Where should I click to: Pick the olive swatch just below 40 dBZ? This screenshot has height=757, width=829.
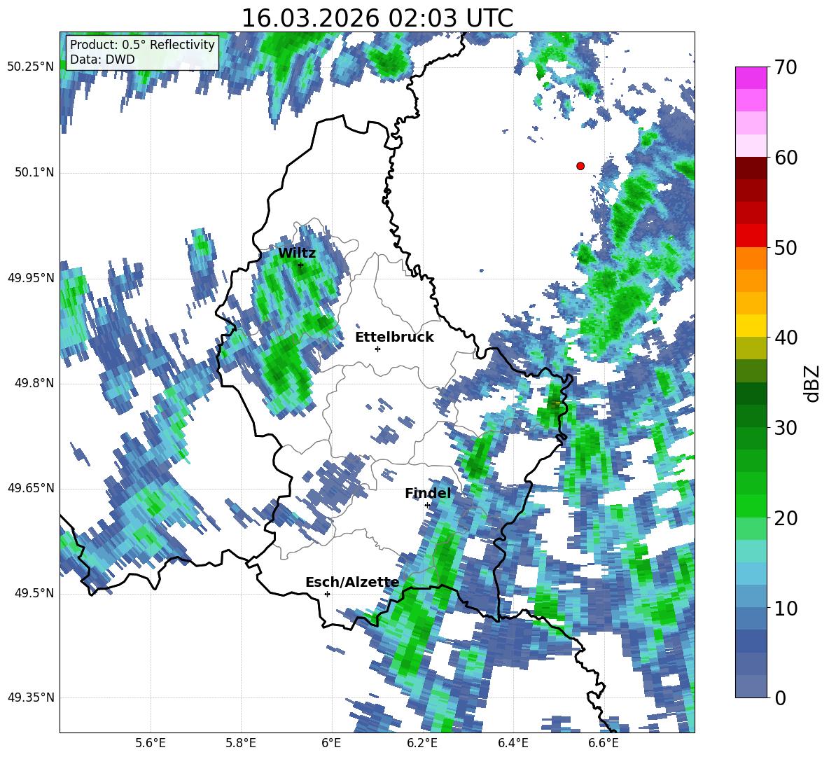(x=751, y=348)
